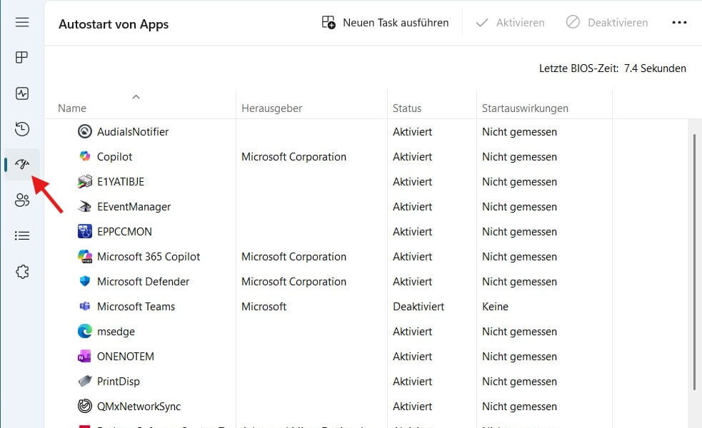Click the msedge browser icon

84,332
